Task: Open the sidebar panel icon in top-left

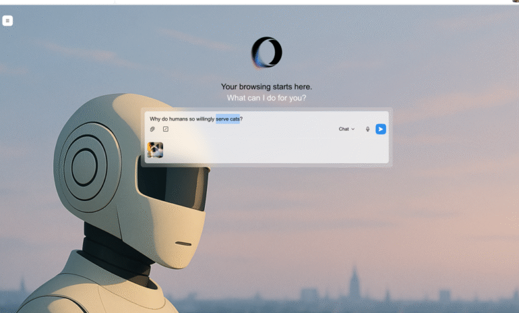Action: point(7,21)
